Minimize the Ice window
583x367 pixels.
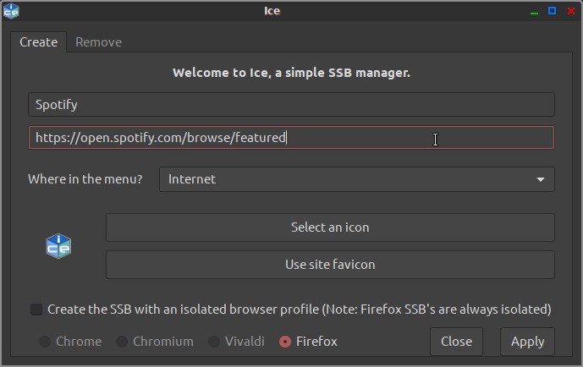click(534, 11)
